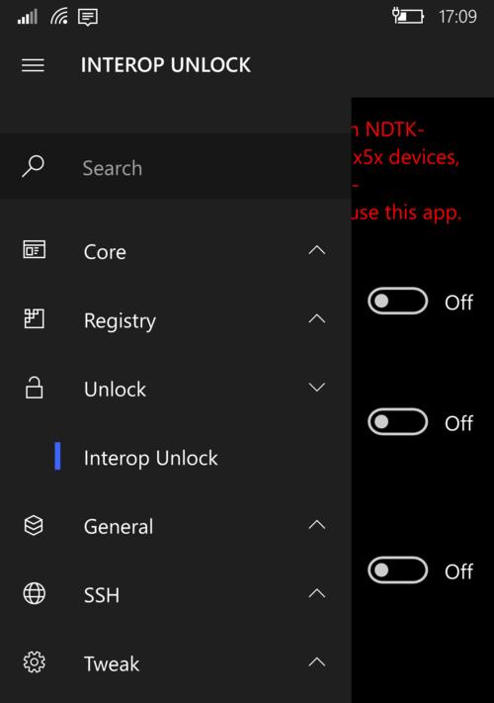
Task: Open the hamburger navigation menu
Action: tap(34, 65)
